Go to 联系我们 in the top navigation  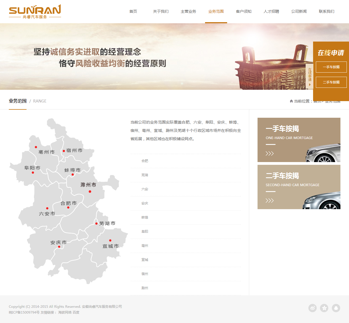pos(326,12)
